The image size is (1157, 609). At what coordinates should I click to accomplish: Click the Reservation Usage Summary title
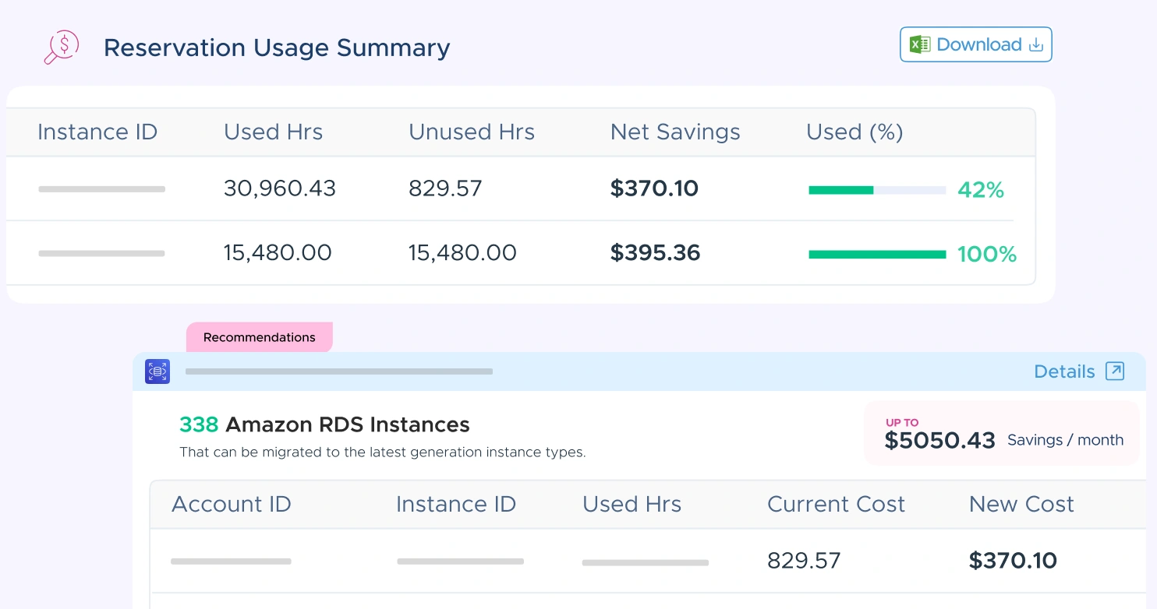277,48
